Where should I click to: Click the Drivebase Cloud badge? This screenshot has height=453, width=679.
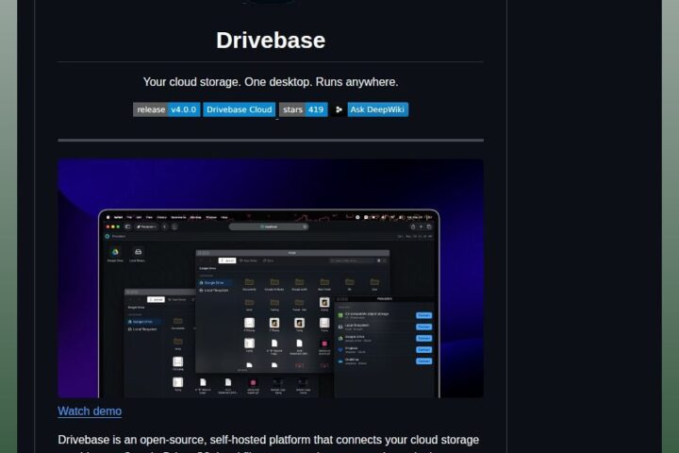[239, 109]
